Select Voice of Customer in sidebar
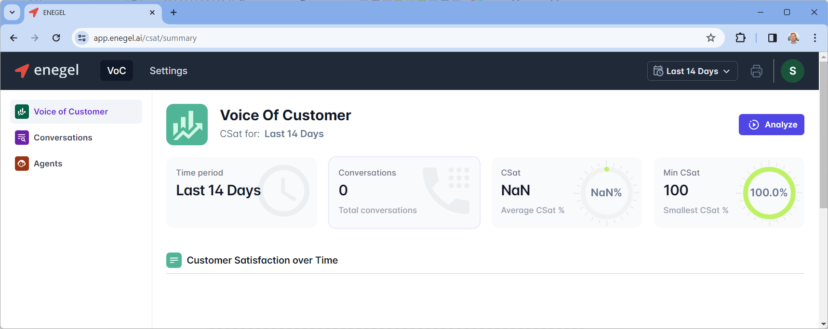This screenshot has height=329, width=828. pos(76,112)
